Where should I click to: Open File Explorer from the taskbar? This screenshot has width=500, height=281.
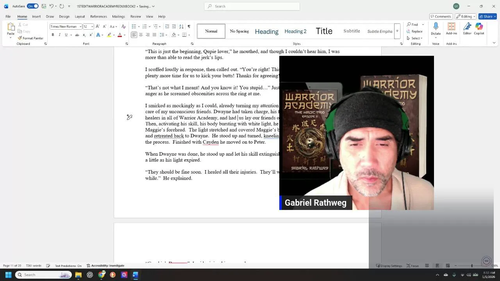coord(79,275)
